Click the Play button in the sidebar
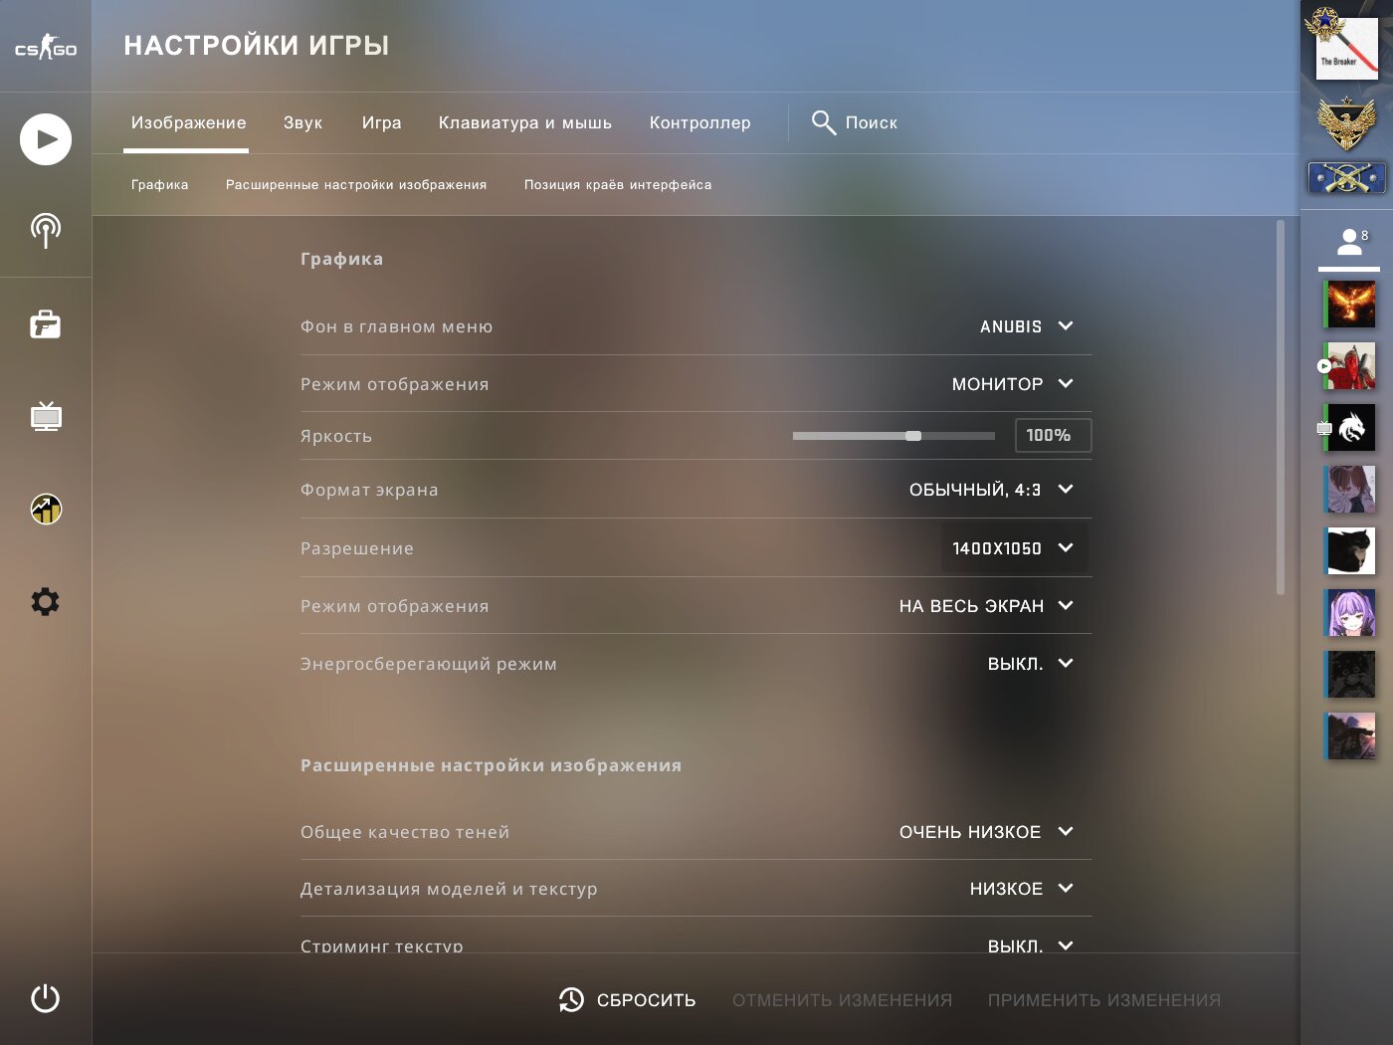Viewport: 1393px width, 1045px height. [46, 139]
